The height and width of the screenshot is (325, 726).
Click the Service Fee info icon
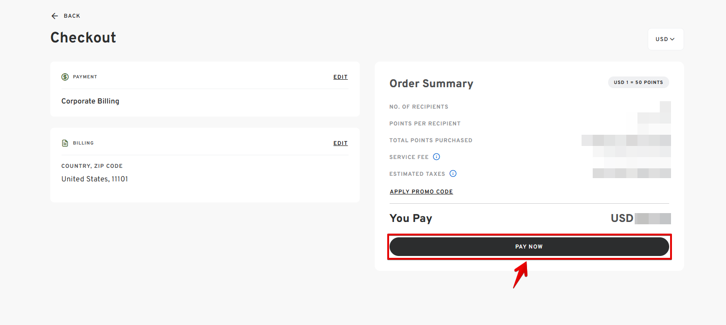436,157
